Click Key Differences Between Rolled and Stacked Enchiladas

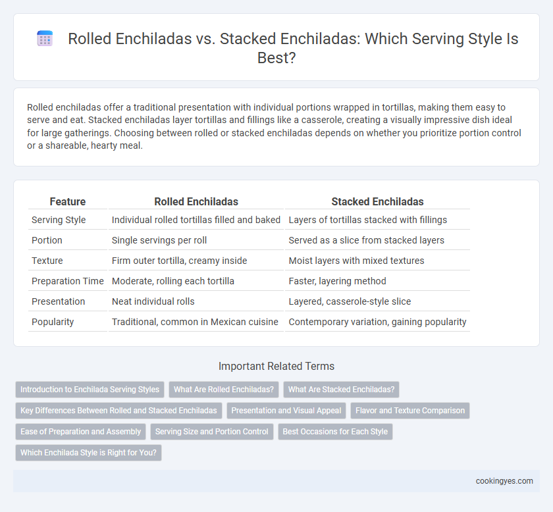coord(118,411)
